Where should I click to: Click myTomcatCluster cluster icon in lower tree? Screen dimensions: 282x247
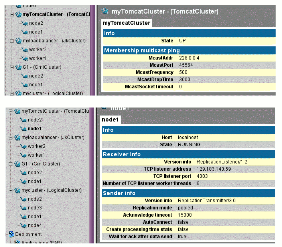pos(17,111)
